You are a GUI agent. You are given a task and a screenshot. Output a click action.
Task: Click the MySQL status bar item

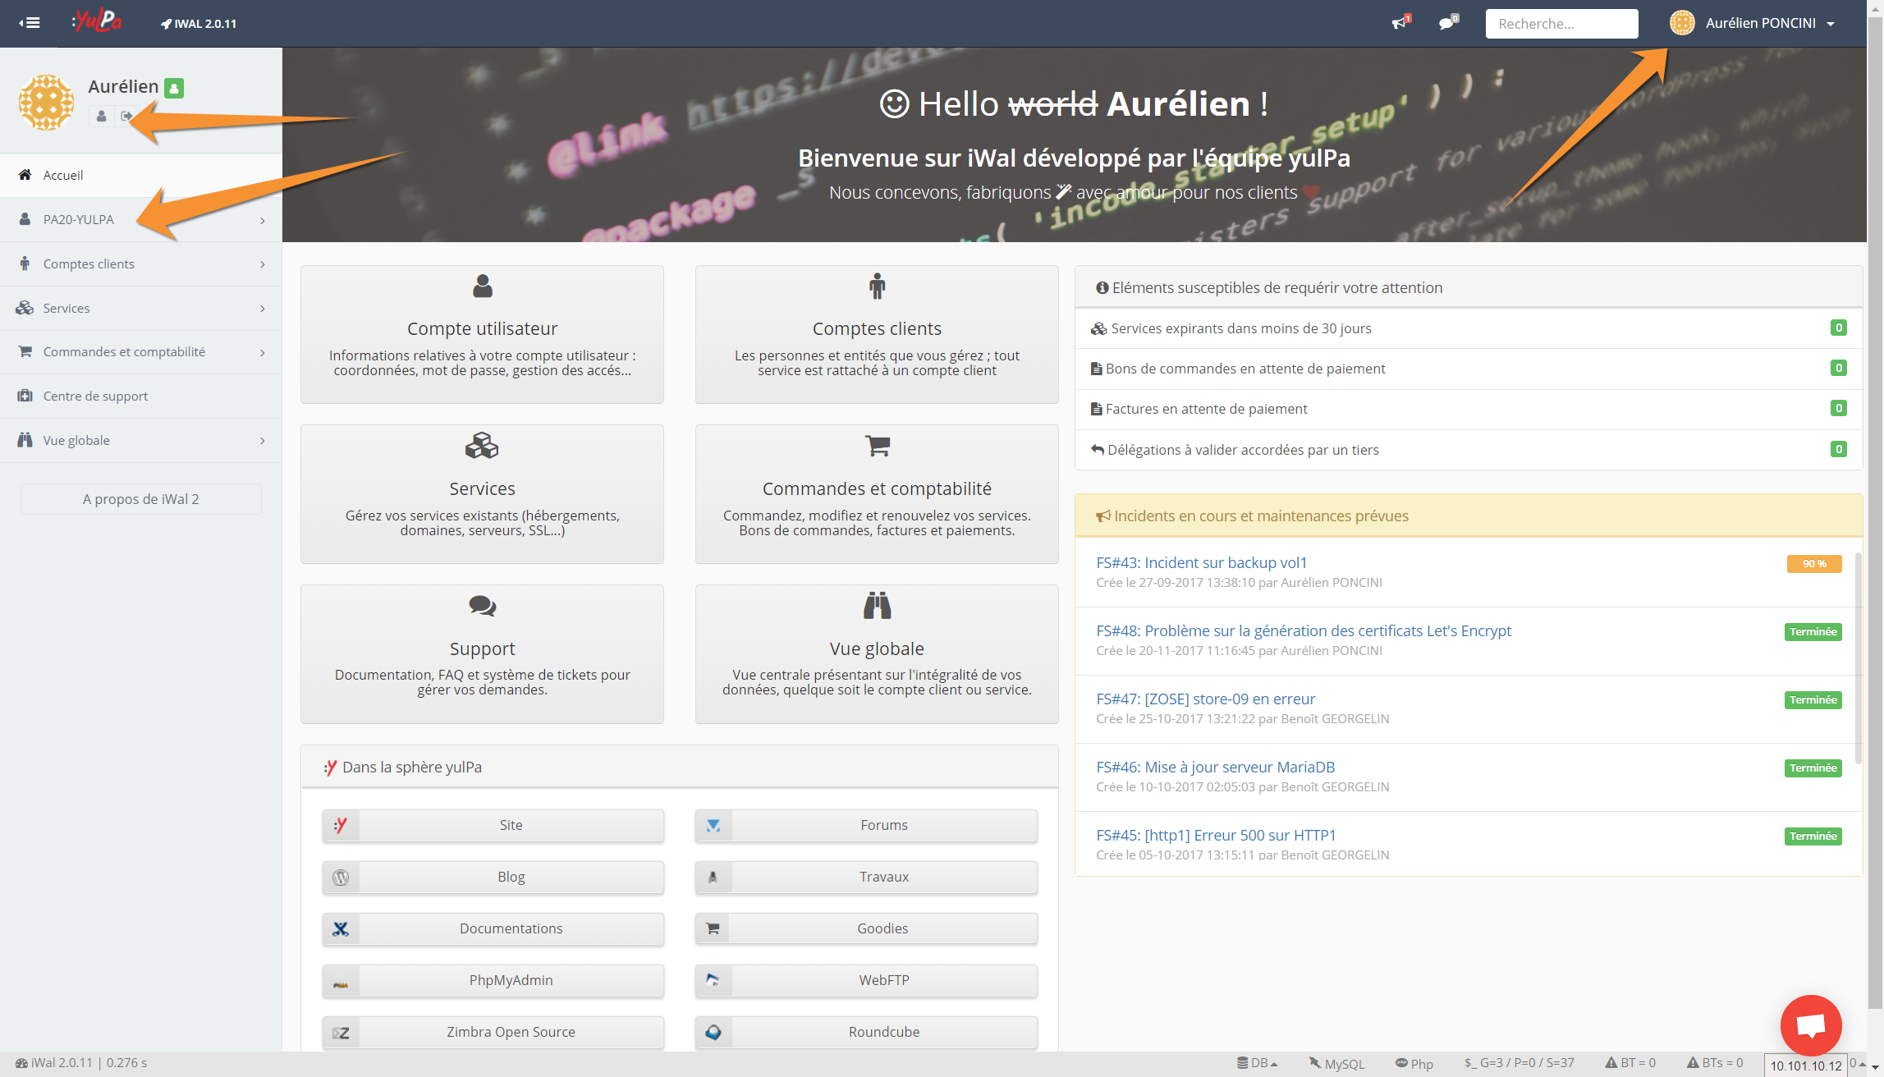(x=1336, y=1063)
